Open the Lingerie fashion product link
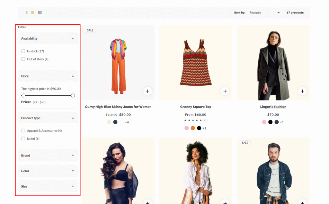The width and height of the screenshot is (329, 204). (x=273, y=107)
